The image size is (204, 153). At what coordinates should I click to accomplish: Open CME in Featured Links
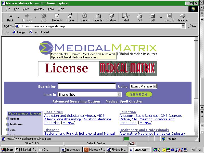(x=12, y=130)
